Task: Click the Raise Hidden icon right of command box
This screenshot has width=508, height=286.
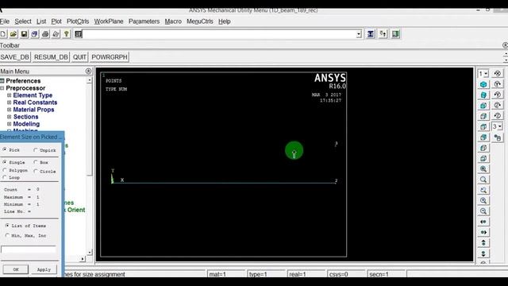Action: 371,34
